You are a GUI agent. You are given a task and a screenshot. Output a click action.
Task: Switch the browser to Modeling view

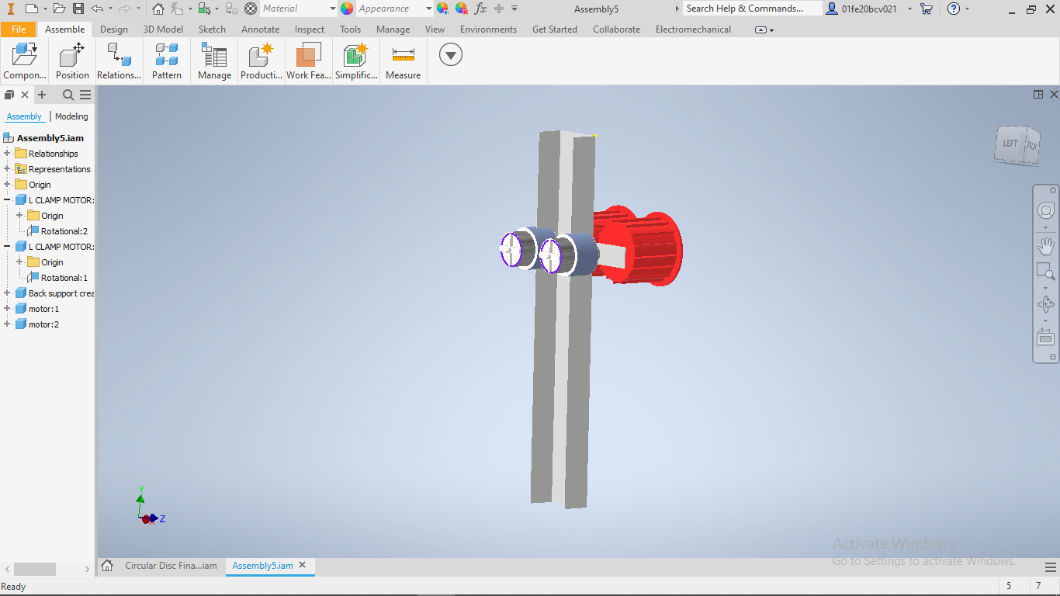coord(71,116)
